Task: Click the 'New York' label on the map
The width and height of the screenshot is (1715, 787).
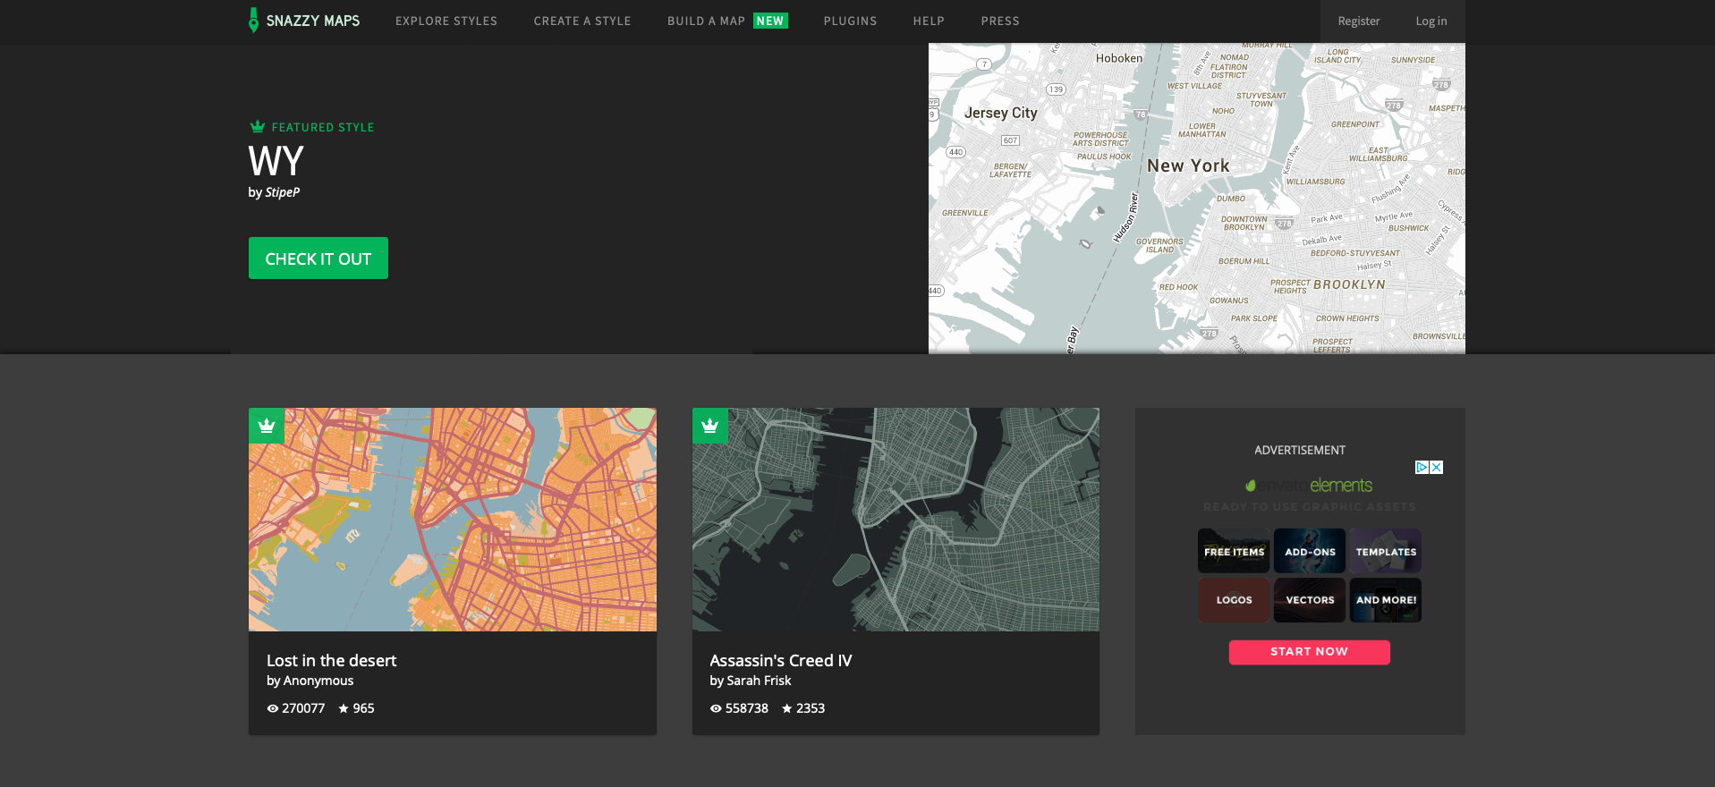Action: [1188, 165]
